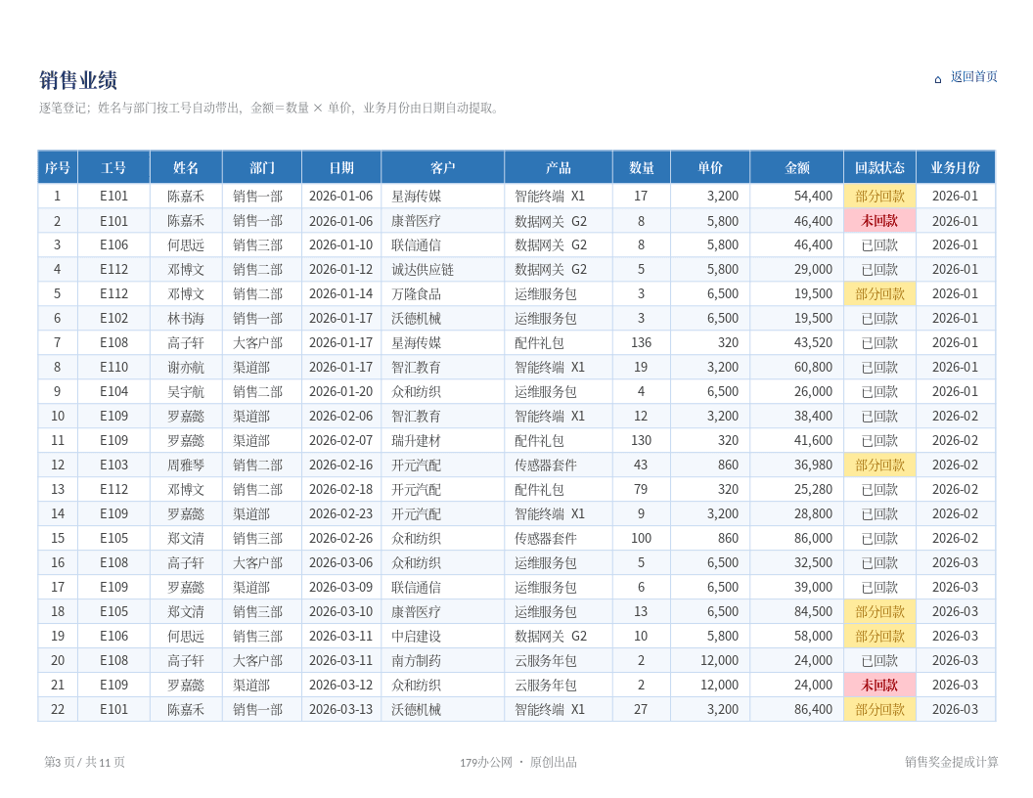The width and height of the screenshot is (1033, 798).
Task: Click quantity cell 136
Action: [641, 343]
